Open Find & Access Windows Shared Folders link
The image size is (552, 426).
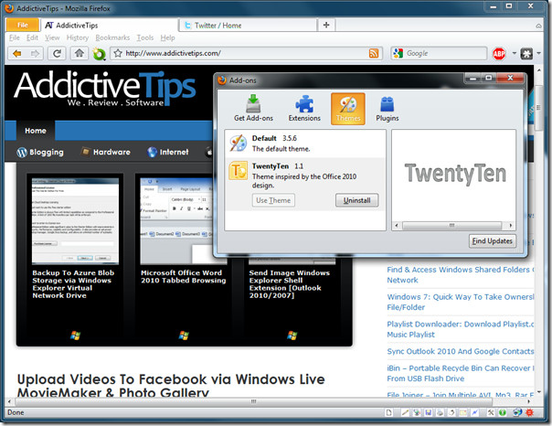[x=460, y=274]
